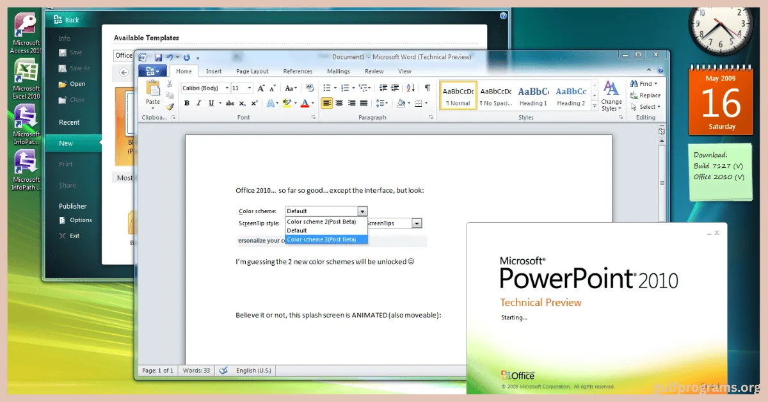
Task: Open the font size dropdown
Action: coord(250,88)
